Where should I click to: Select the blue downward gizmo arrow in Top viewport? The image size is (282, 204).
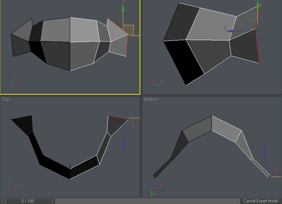click(x=123, y=144)
